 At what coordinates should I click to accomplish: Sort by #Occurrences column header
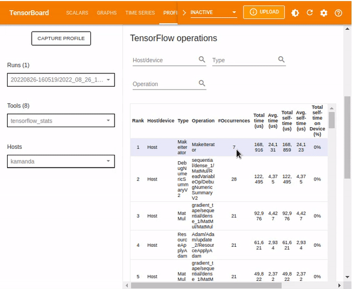click(x=234, y=121)
